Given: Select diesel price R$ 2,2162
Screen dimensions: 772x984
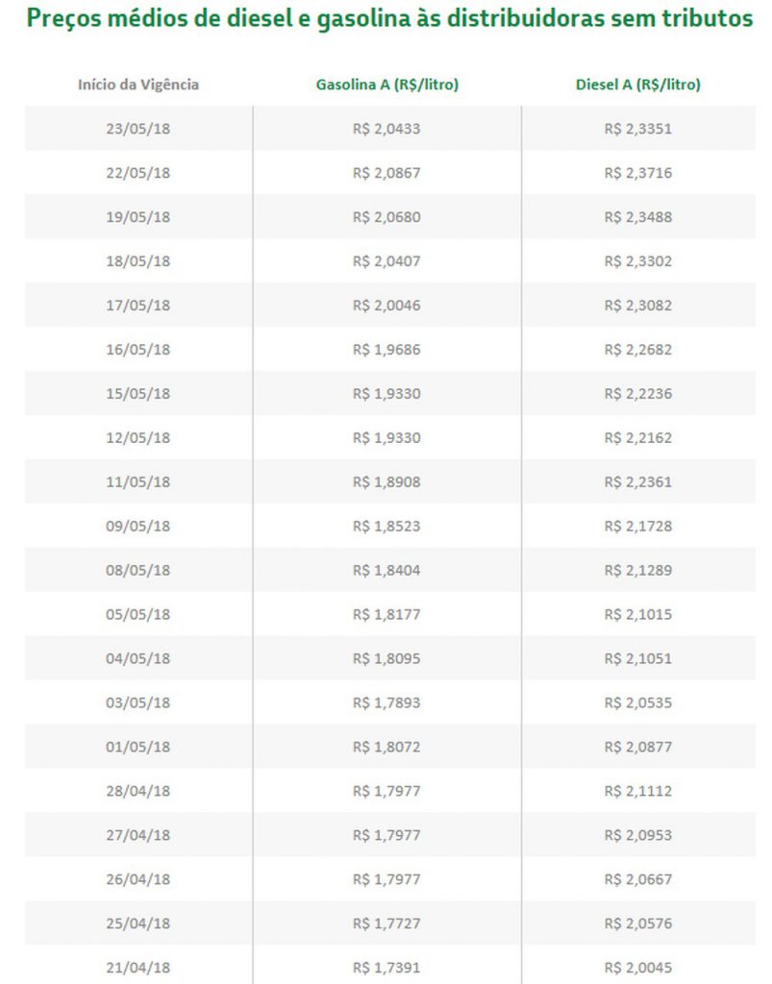Looking at the screenshot, I should click(x=637, y=438).
